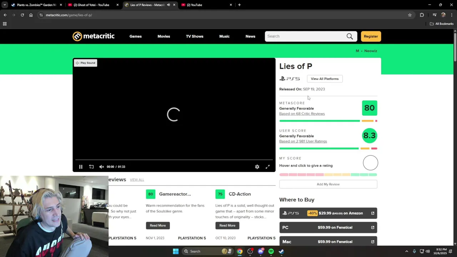The width and height of the screenshot is (457, 257).
Task: Open Based on 2,981 User Ratings link
Action: (x=303, y=141)
